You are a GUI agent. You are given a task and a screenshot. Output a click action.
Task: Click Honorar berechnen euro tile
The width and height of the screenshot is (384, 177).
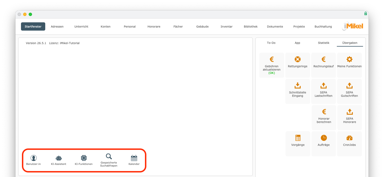[x=324, y=117]
